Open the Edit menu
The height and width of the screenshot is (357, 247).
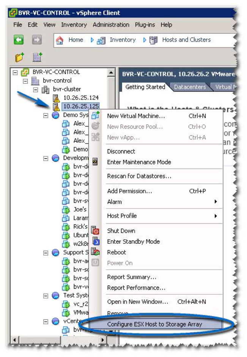(x=33, y=25)
